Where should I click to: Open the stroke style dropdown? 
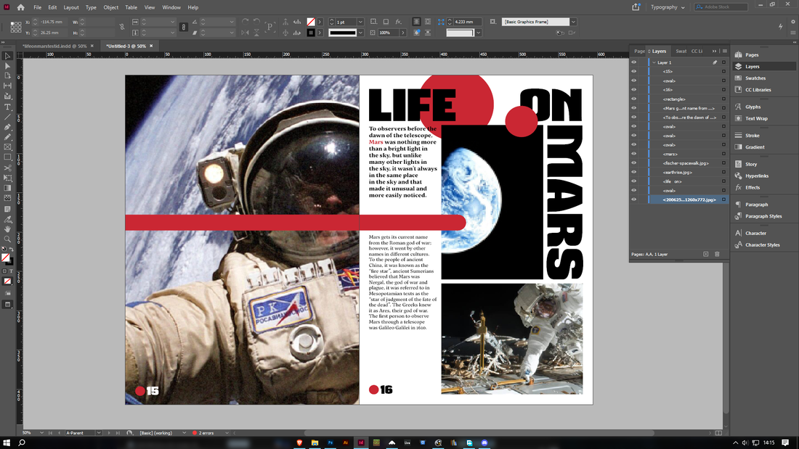[360, 33]
